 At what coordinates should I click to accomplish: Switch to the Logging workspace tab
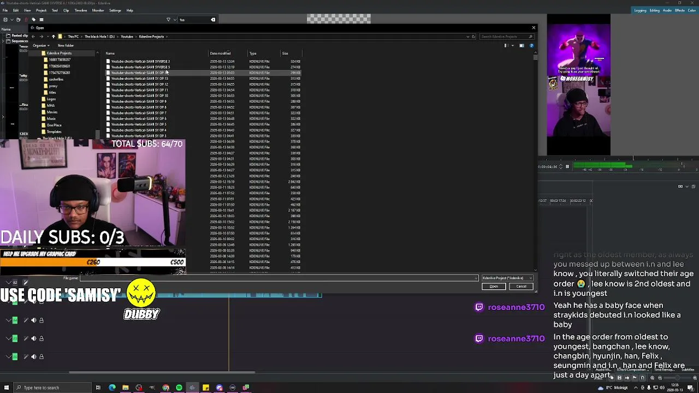(x=640, y=10)
